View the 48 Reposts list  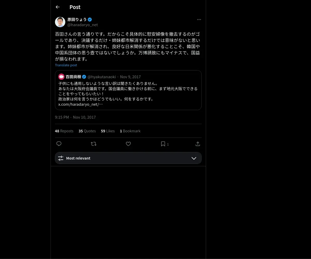(x=64, y=131)
